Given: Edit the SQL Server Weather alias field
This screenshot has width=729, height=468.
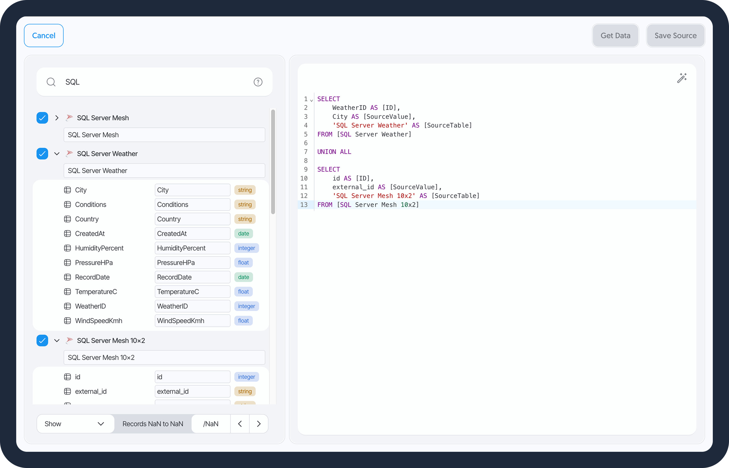Looking at the screenshot, I should (x=164, y=171).
